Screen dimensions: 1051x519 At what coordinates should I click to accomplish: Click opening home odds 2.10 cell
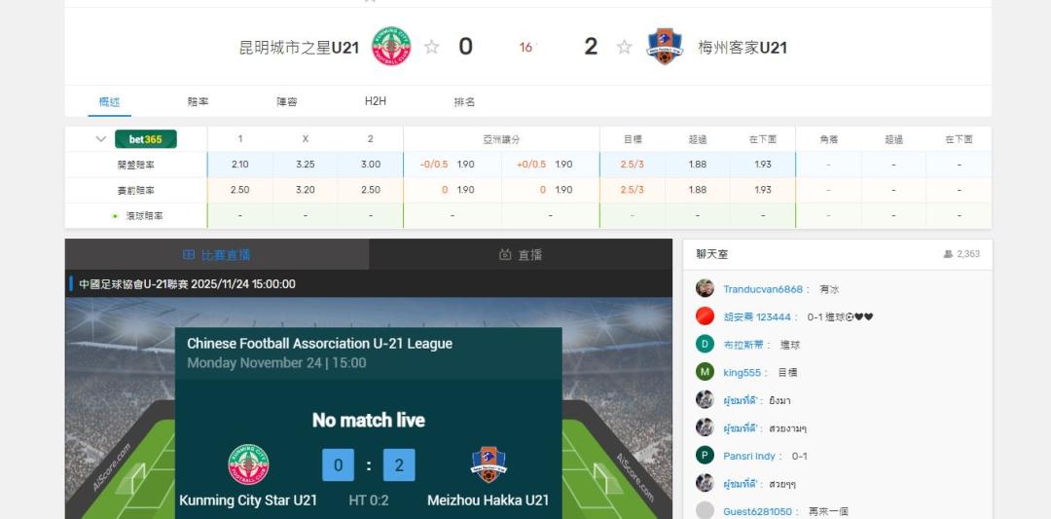(x=240, y=165)
